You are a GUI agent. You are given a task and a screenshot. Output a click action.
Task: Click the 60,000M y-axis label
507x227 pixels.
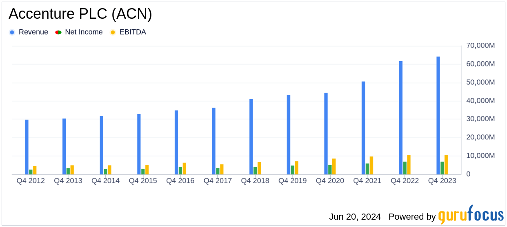click(480, 64)
